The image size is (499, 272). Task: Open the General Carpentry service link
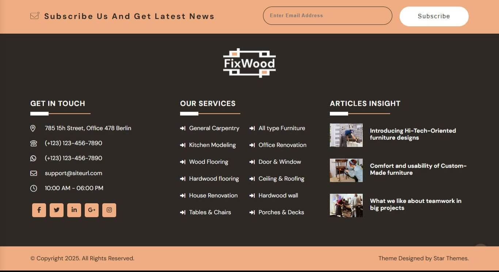214,128
